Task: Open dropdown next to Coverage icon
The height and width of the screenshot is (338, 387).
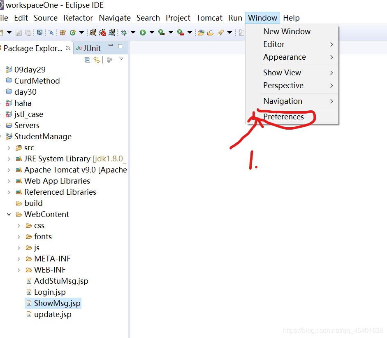Action: tap(171, 33)
